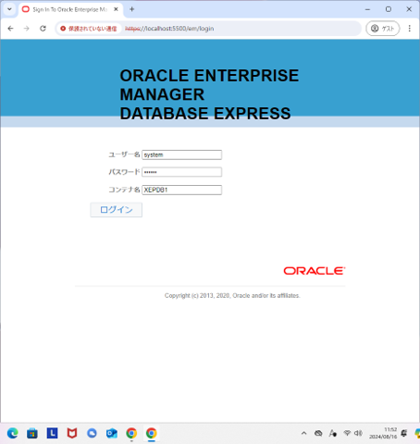This screenshot has width=420, height=444.
Task: Select the Sign In To Oracle Enterprise tab
Action: coord(69,9)
